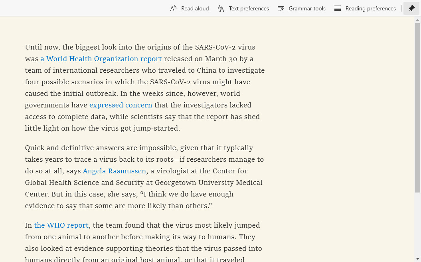Click the paragraph starting "Until now, the biggest"
The width and height of the screenshot is (421, 262).
click(144, 88)
